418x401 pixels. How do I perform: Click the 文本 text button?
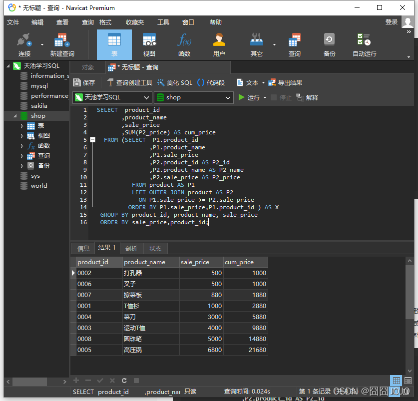(x=248, y=83)
